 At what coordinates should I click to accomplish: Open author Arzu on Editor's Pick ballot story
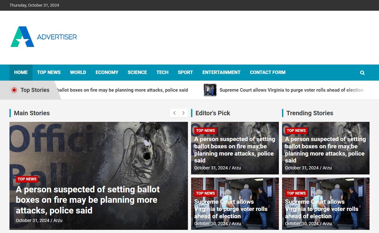[236, 168]
